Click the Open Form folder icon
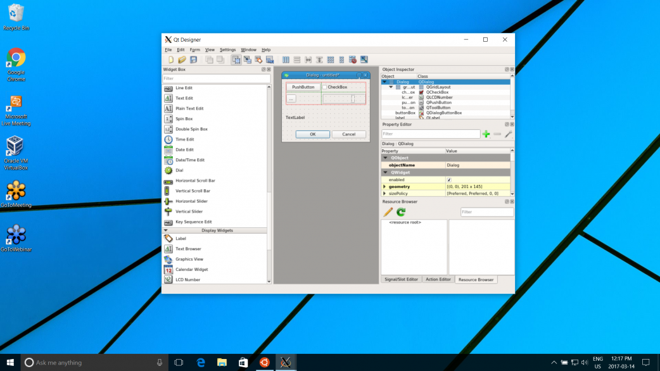The height and width of the screenshot is (371, 660). (x=182, y=60)
